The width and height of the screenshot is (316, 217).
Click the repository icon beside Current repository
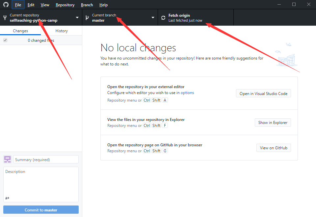pyautogui.click(x=5, y=18)
